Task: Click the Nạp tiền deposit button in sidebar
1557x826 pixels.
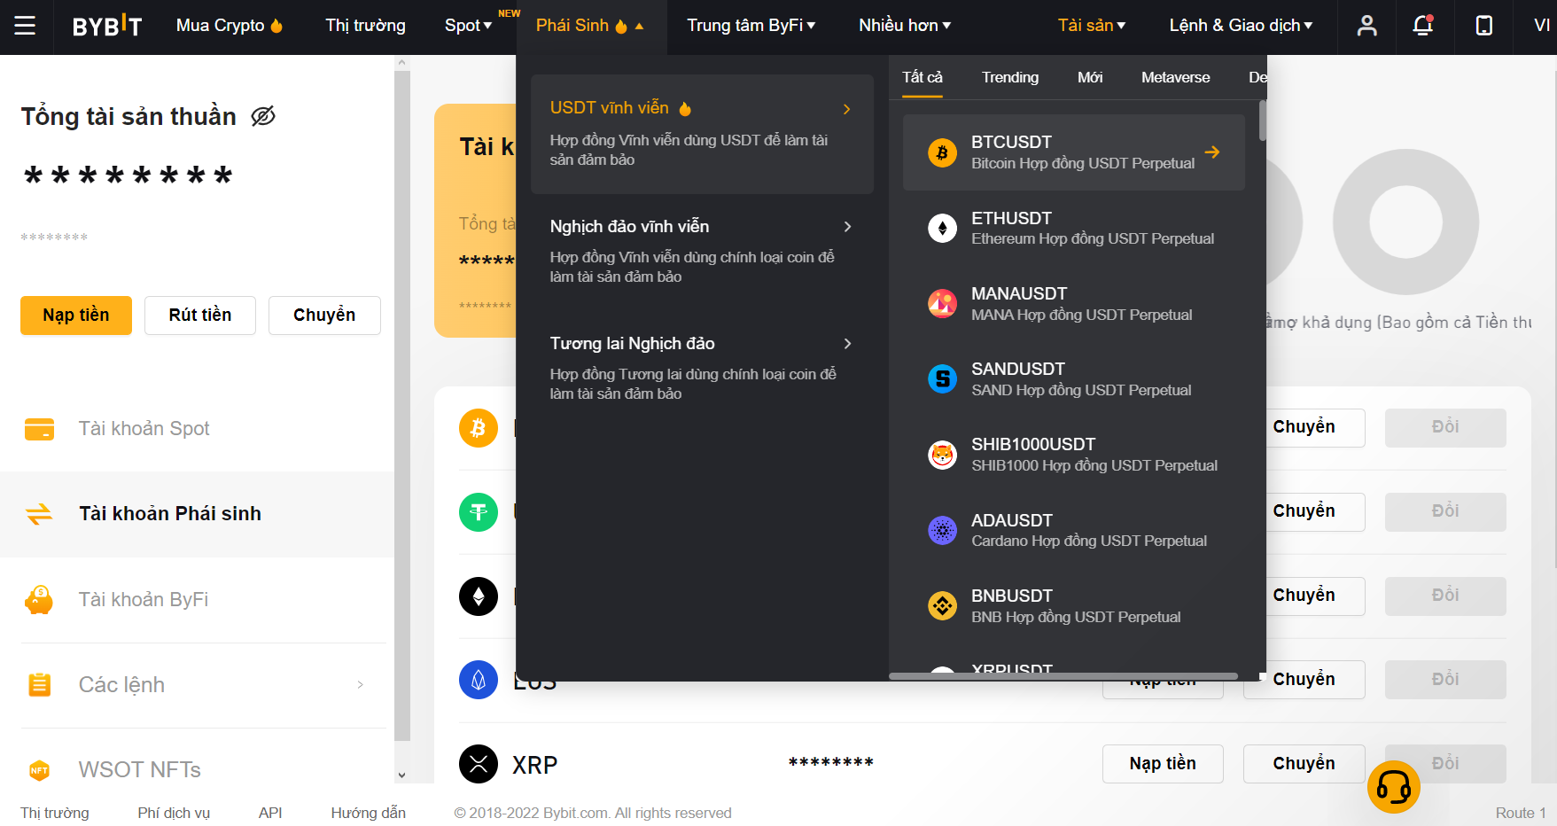Action: (76, 316)
